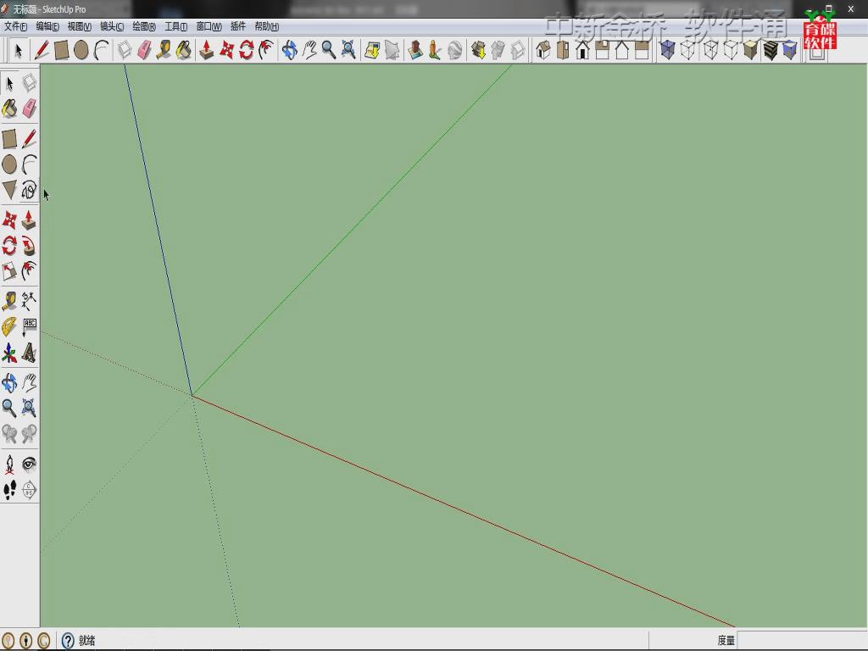Pick the Scale tool
Viewport: 868px width, 651px height.
(9, 271)
